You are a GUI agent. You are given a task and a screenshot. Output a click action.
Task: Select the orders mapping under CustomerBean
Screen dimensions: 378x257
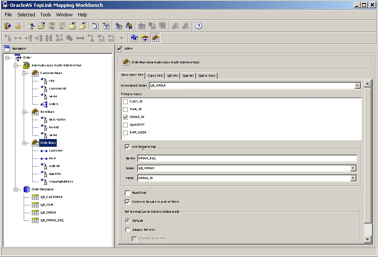53,104
